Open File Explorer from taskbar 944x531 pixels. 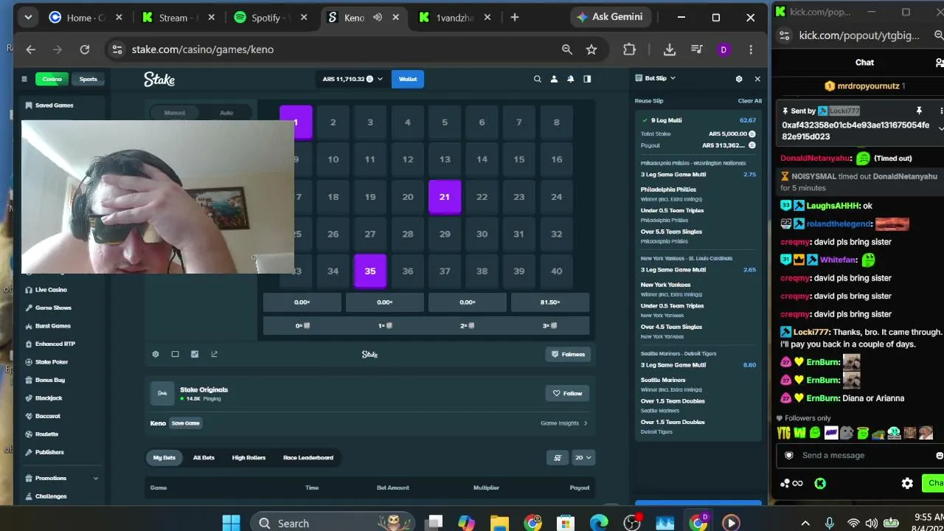499,523
